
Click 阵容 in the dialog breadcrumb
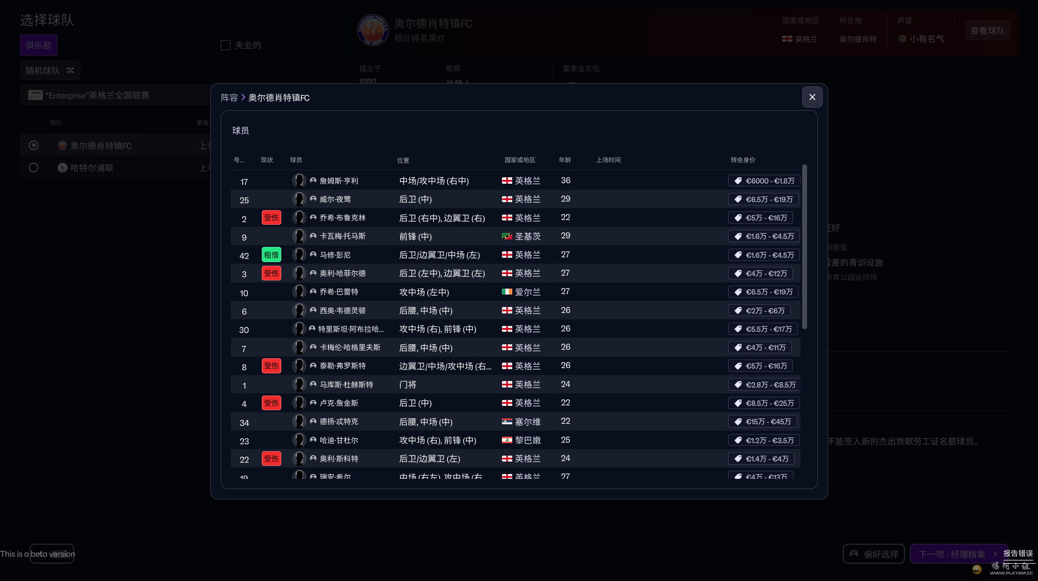[x=229, y=98]
